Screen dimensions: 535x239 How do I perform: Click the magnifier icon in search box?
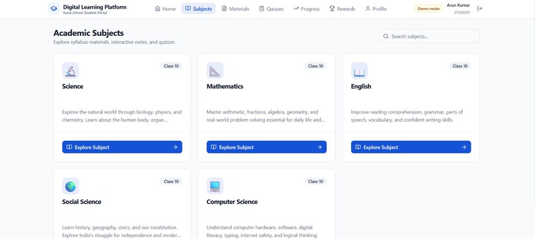[x=386, y=37]
